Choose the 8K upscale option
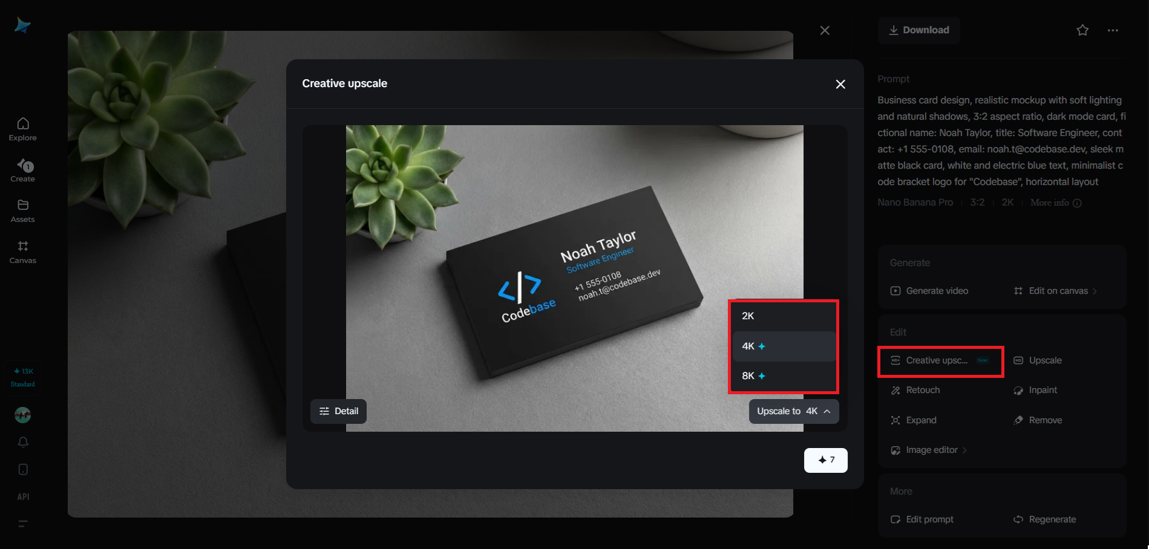Screen dimensions: 1149x549 (x=784, y=376)
